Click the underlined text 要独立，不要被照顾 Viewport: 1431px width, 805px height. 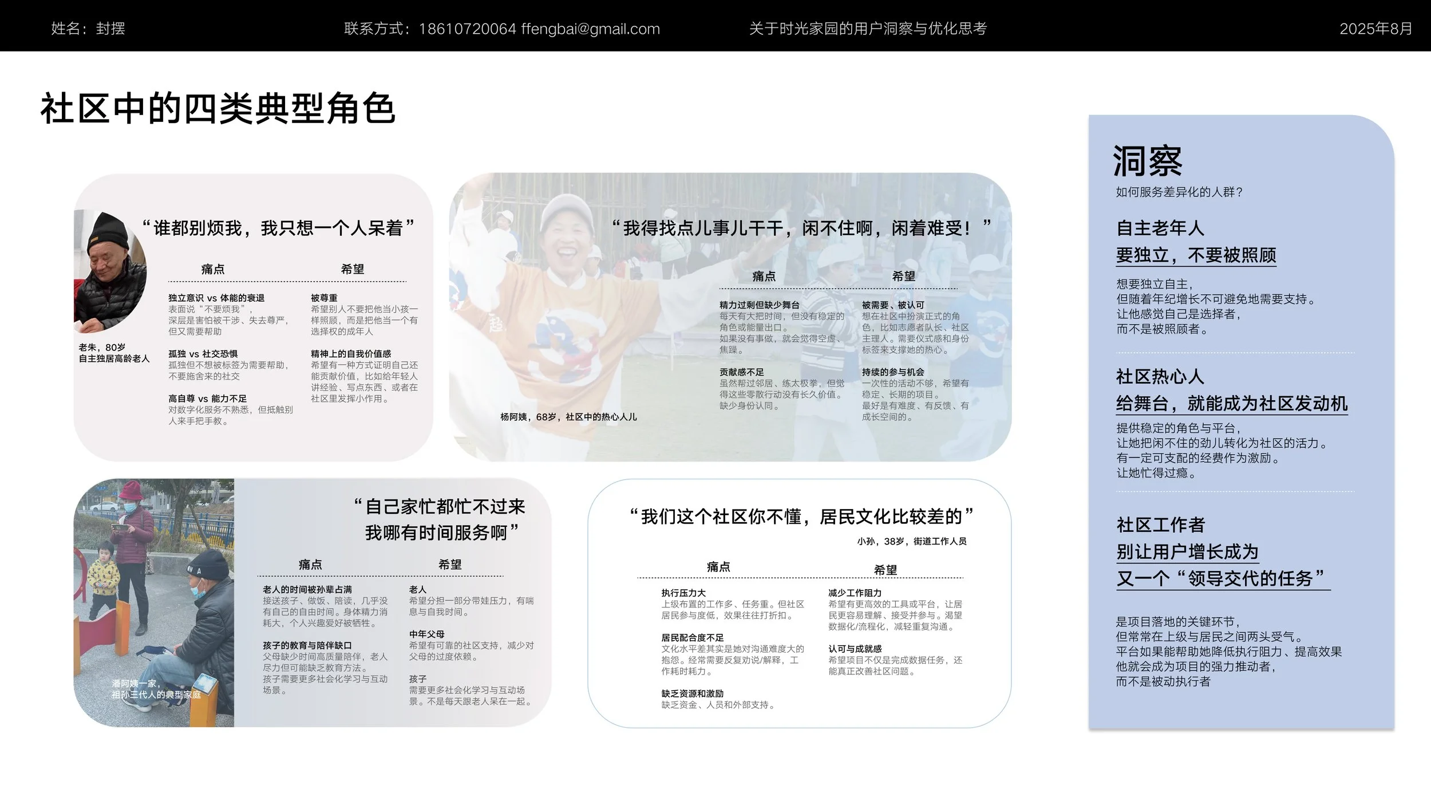(x=1196, y=255)
